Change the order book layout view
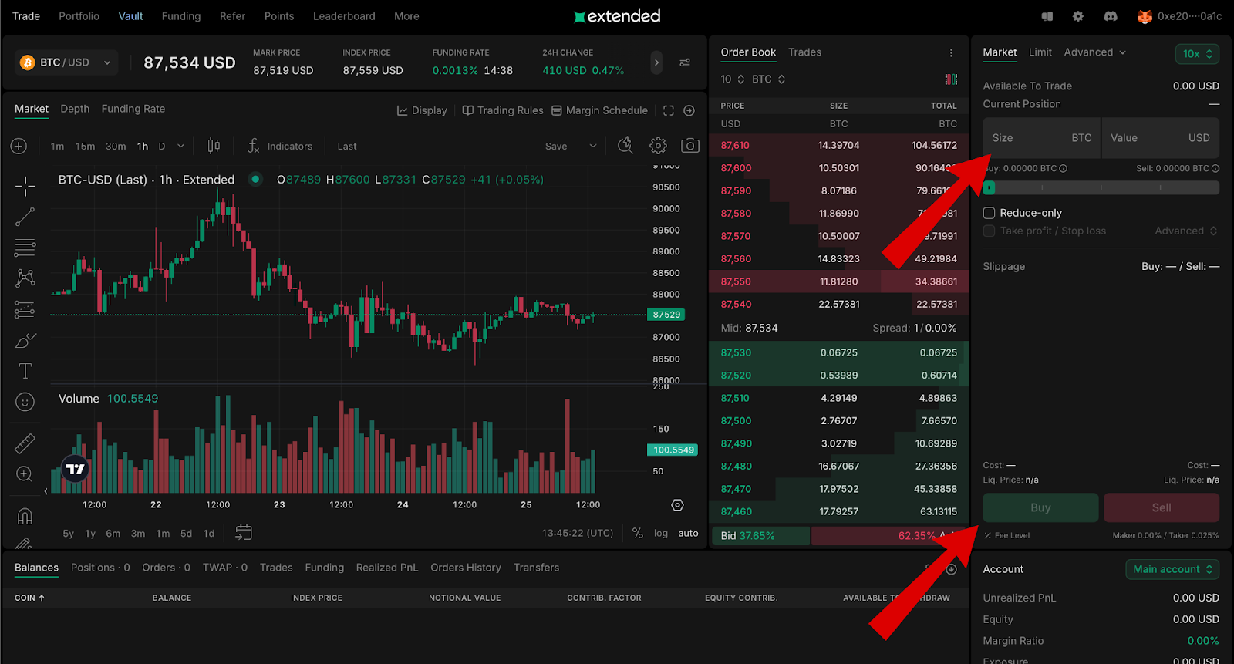 951,79
